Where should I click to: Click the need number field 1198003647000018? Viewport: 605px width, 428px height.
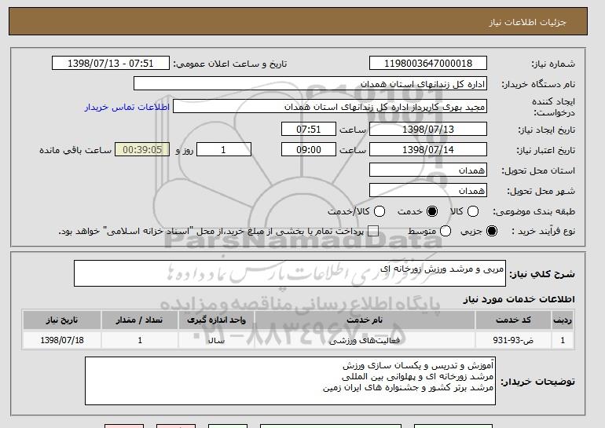[428, 64]
